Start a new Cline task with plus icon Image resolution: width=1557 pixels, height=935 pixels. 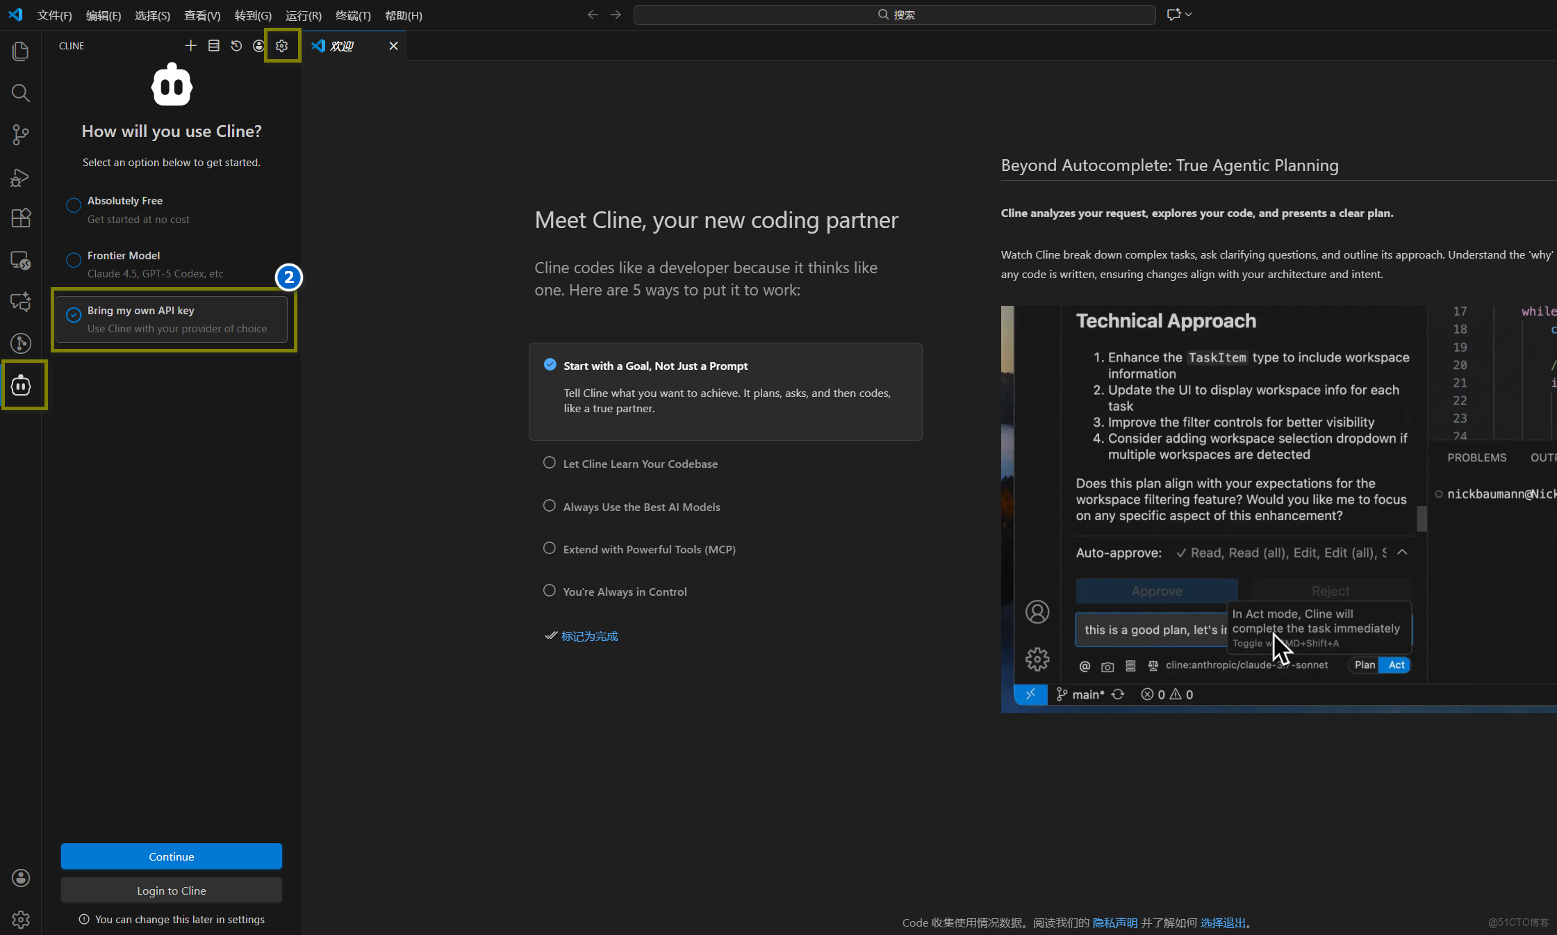(190, 46)
